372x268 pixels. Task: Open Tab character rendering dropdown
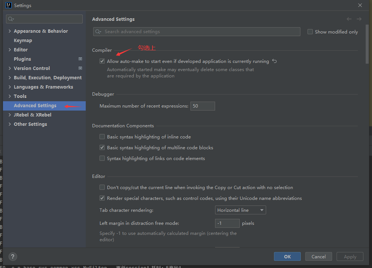click(240, 210)
